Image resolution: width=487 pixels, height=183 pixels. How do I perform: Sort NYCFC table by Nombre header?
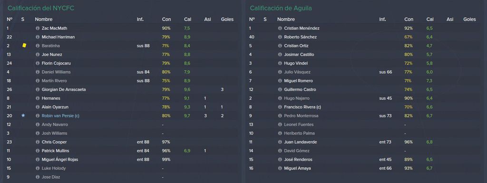[x=44, y=19]
